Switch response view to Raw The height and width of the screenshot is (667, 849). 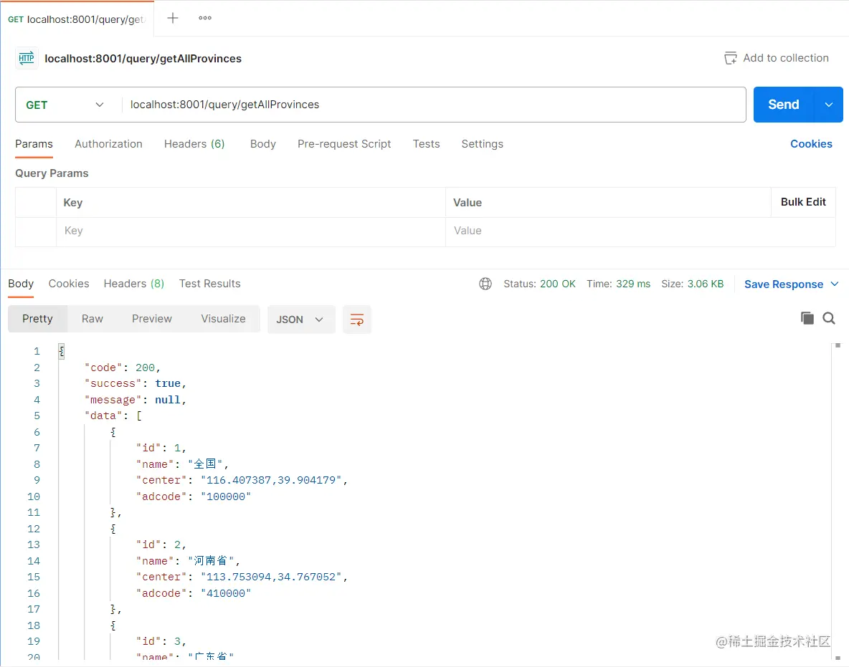[x=92, y=319]
